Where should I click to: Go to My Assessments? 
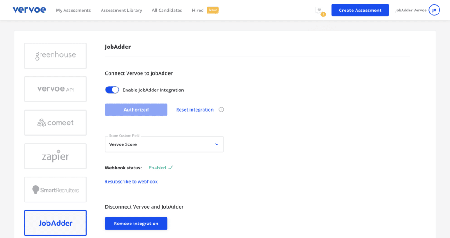coord(73,11)
